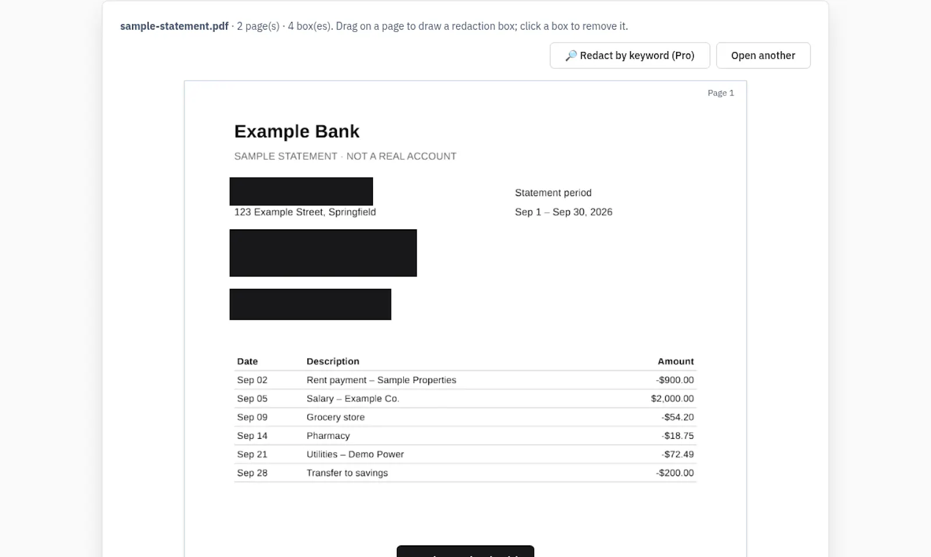Click the Amount column header
Image resolution: width=931 pixels, height=557 pixels.
[676, 361]
